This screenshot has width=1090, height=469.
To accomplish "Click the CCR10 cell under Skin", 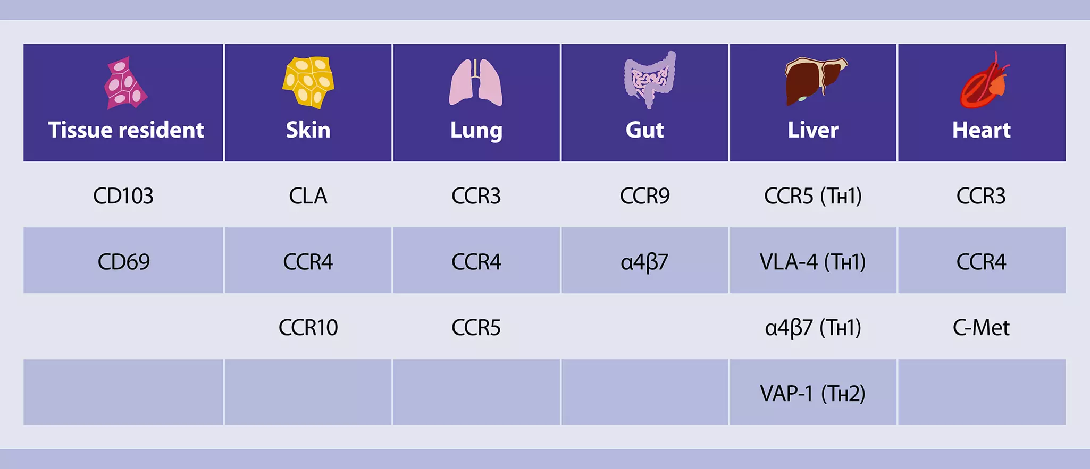I will pyautogui.click(x=308, y=328).
